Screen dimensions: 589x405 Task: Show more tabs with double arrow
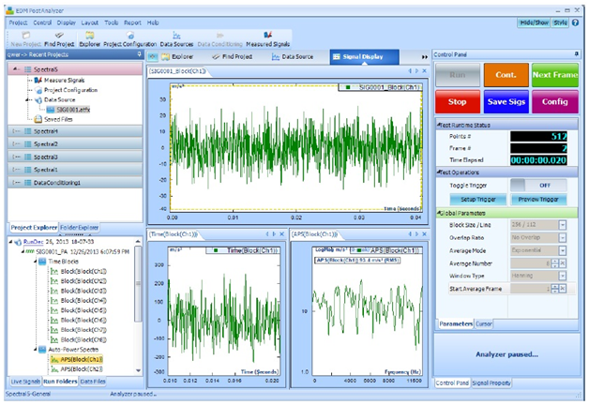pos(425,57)
